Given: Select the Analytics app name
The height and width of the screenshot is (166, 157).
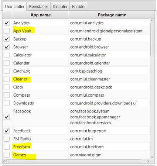Looking at the screenshot, I should pyautogui.click(x=21, y=23).
